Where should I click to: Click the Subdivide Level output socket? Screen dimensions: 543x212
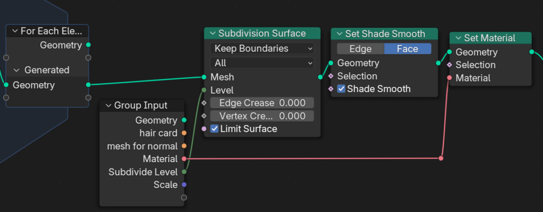tap(184, 172)
